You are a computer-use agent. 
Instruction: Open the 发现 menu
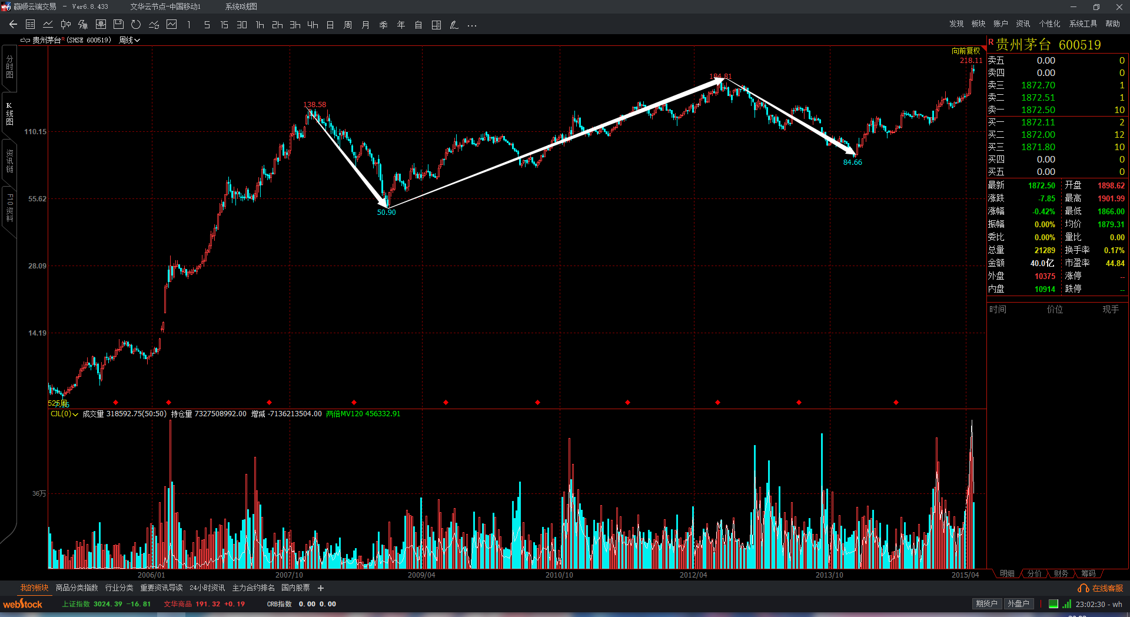[x=956, y=24]
